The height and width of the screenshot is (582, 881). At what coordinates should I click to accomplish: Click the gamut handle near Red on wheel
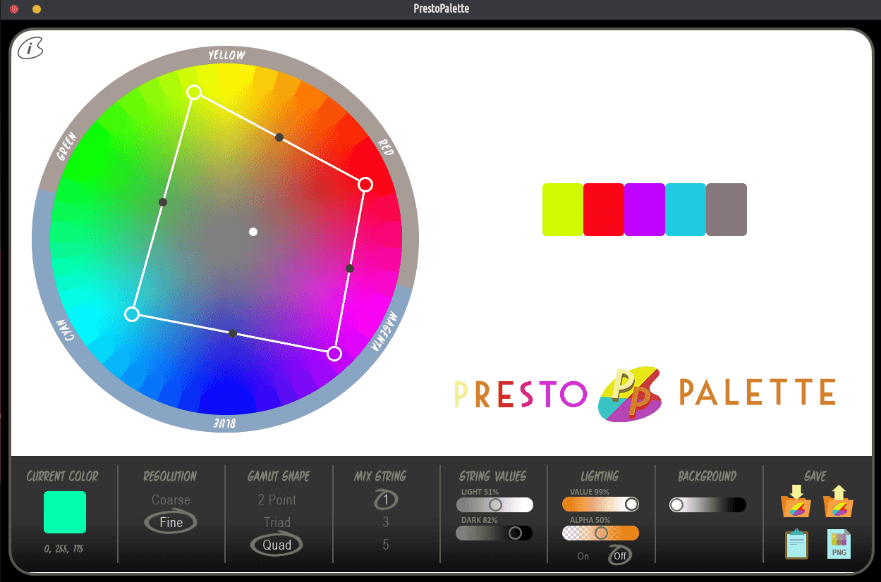[365, 185]
